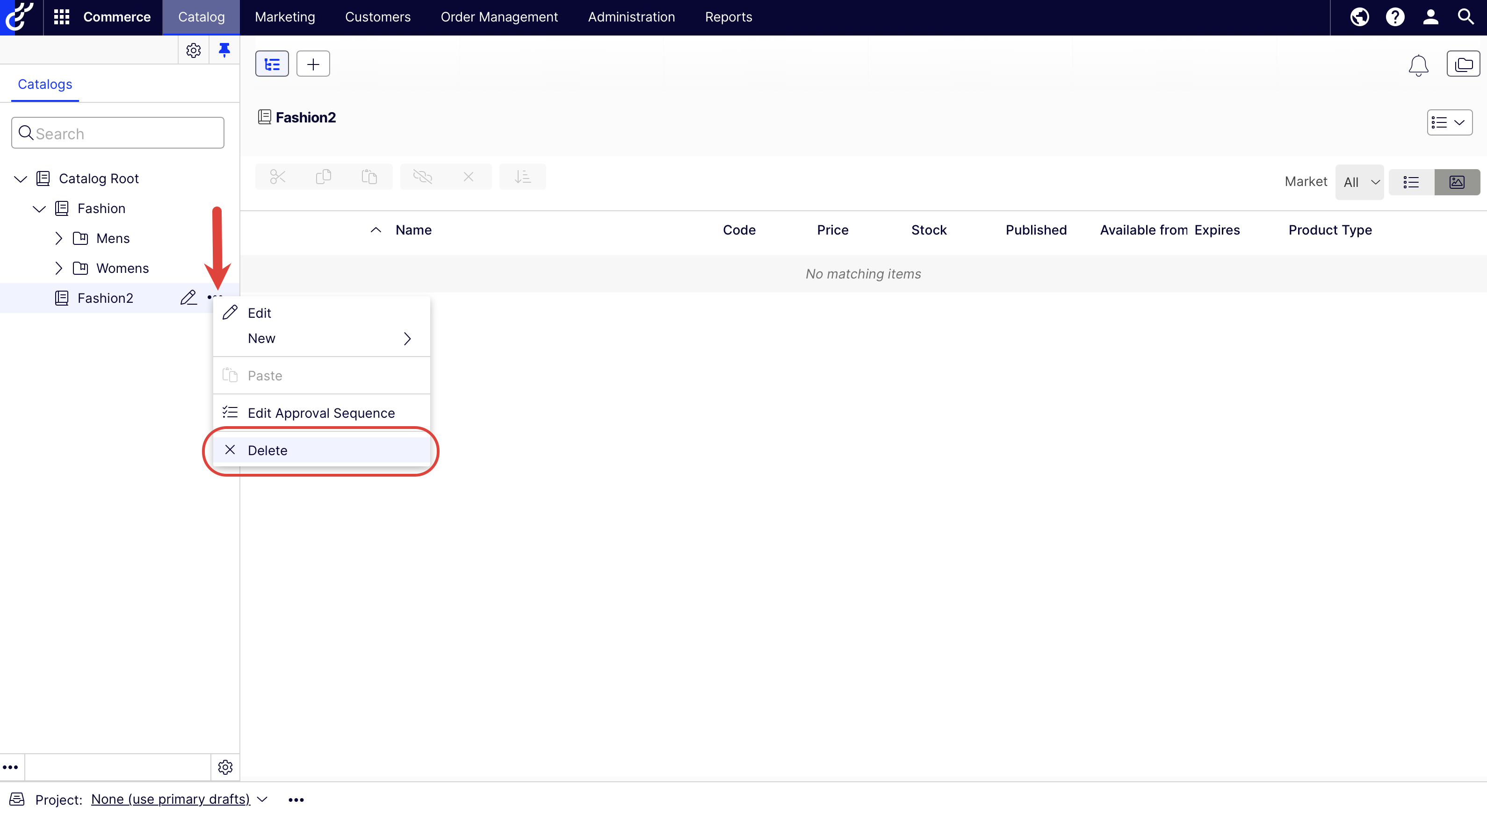Click None (use primary drafts) project link
The image size is (1487, 814).
[x=170, y=799]
